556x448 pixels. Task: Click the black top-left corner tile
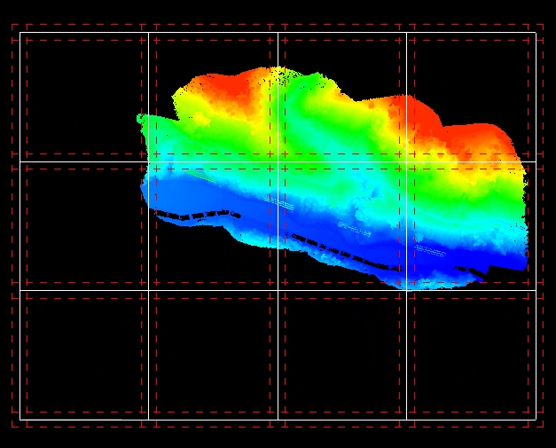[82, 96]
